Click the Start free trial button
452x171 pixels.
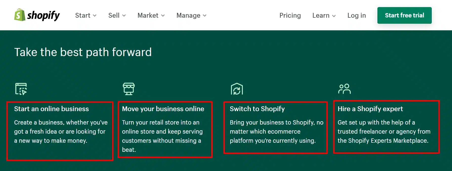pyautogui.click(x=404, y=15)
